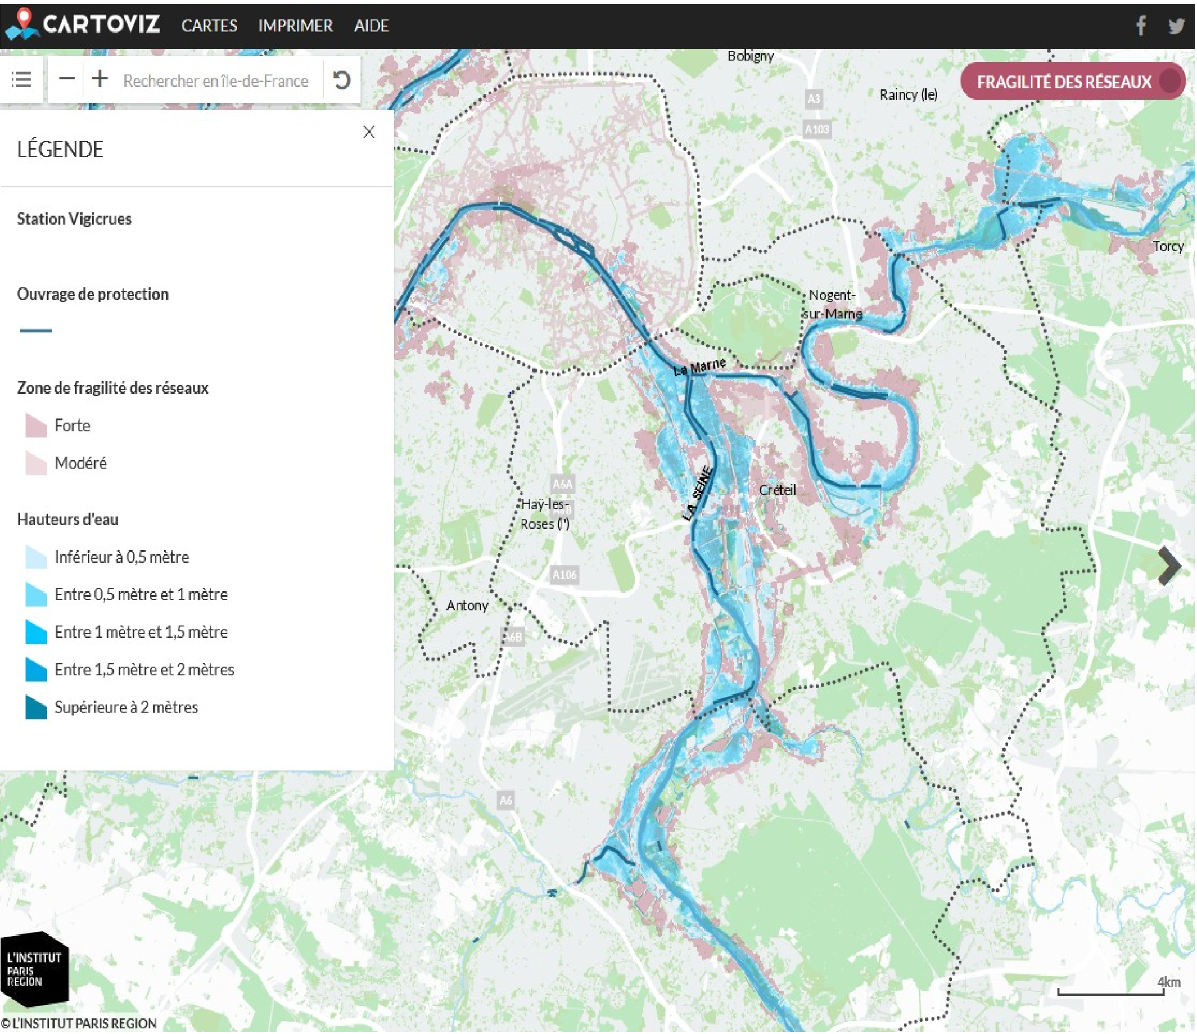Screen dimensions: 1197x1034
Task: Click the L'Institut Paris Region copyright link
Action: (79, 1024)
